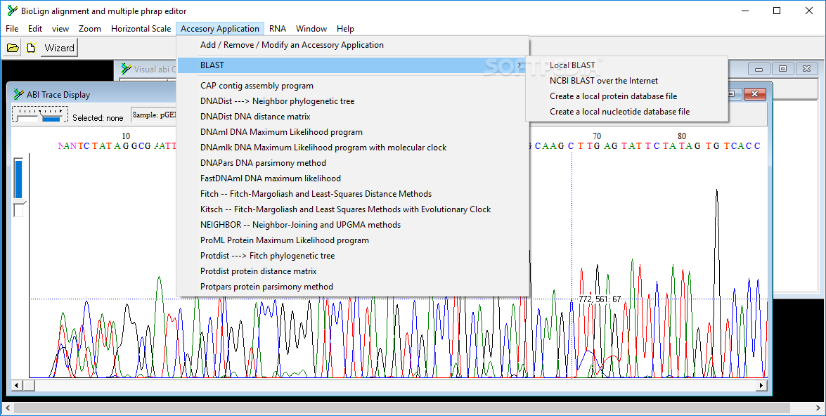Open the Zoom menu

coord(89,28)
